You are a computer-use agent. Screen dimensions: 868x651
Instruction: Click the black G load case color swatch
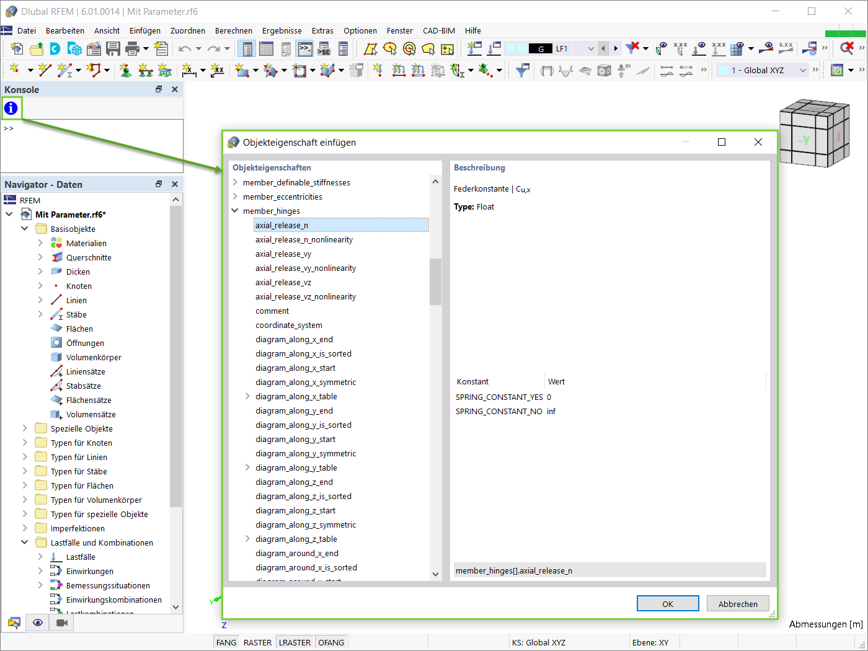tap(541, 48)
